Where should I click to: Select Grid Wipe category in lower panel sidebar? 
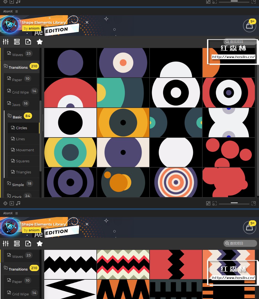tap(22, 293)
